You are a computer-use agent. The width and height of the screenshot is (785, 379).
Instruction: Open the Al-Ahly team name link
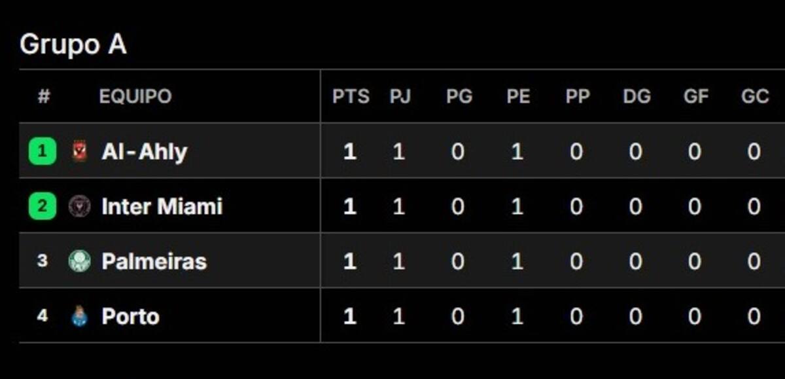click(145, 152)
